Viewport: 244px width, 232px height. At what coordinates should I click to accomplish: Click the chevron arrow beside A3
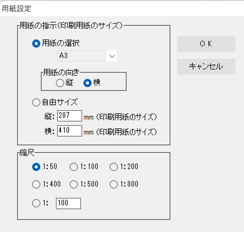[112, 56]
